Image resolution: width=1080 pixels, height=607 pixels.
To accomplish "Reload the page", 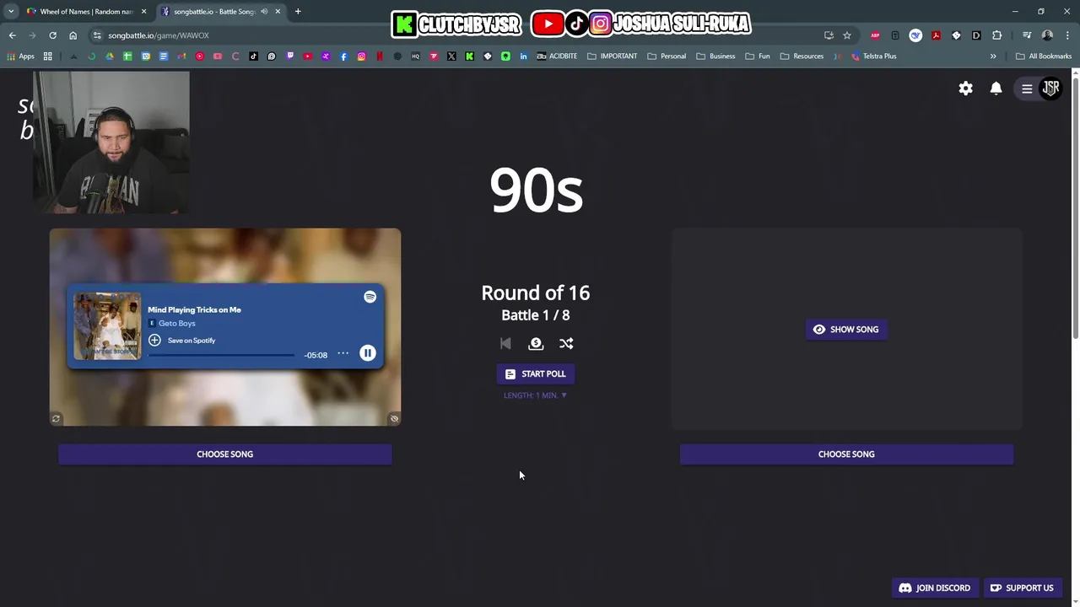I will tap(52, 35).
